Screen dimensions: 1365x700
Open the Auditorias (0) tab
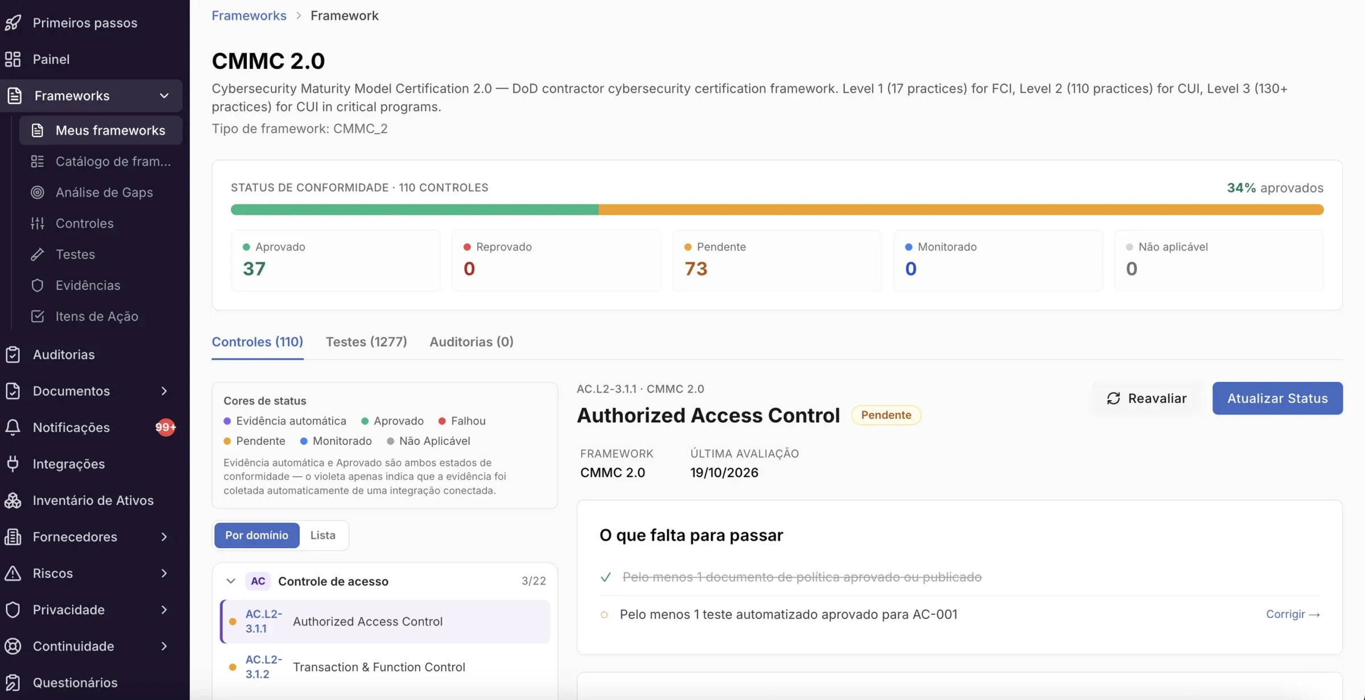(471, 341)
